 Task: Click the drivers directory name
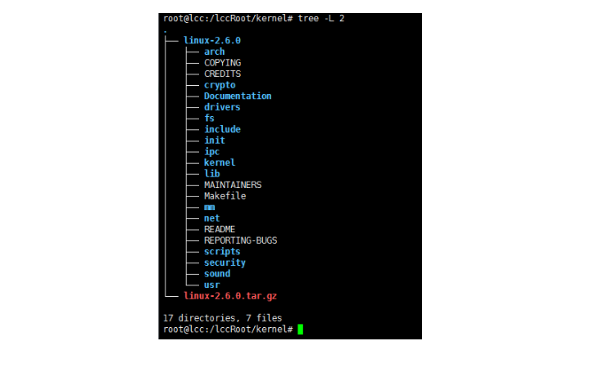(222, 107)
